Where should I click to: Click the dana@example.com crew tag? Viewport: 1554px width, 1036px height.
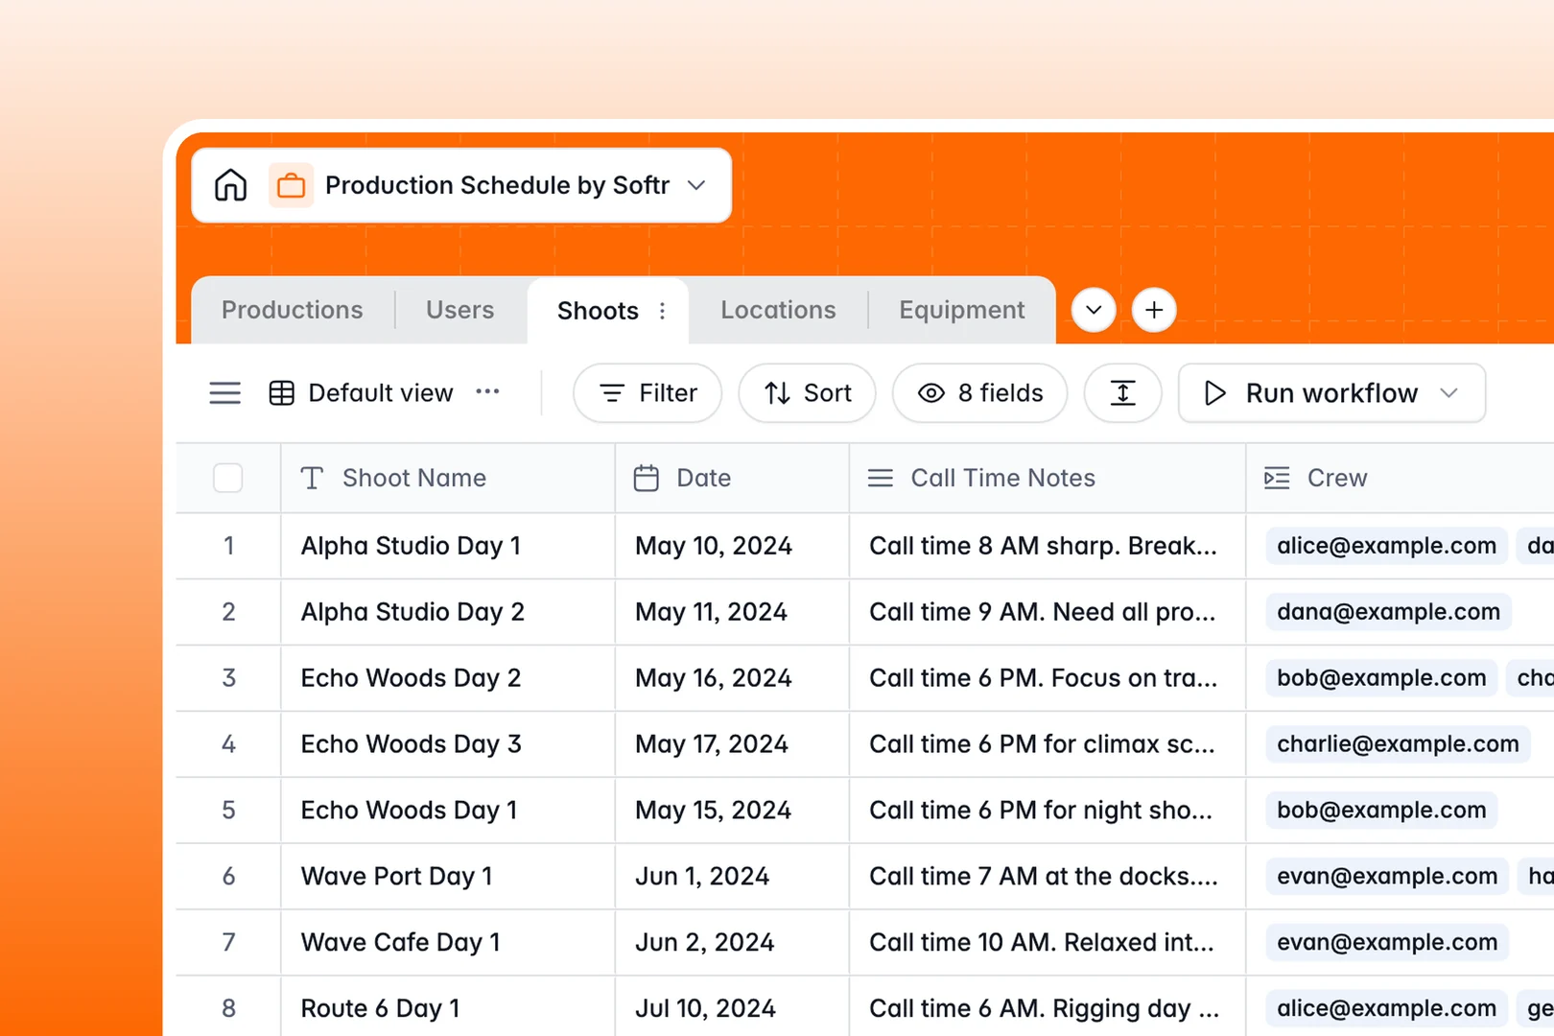(x=1388, y=612)
